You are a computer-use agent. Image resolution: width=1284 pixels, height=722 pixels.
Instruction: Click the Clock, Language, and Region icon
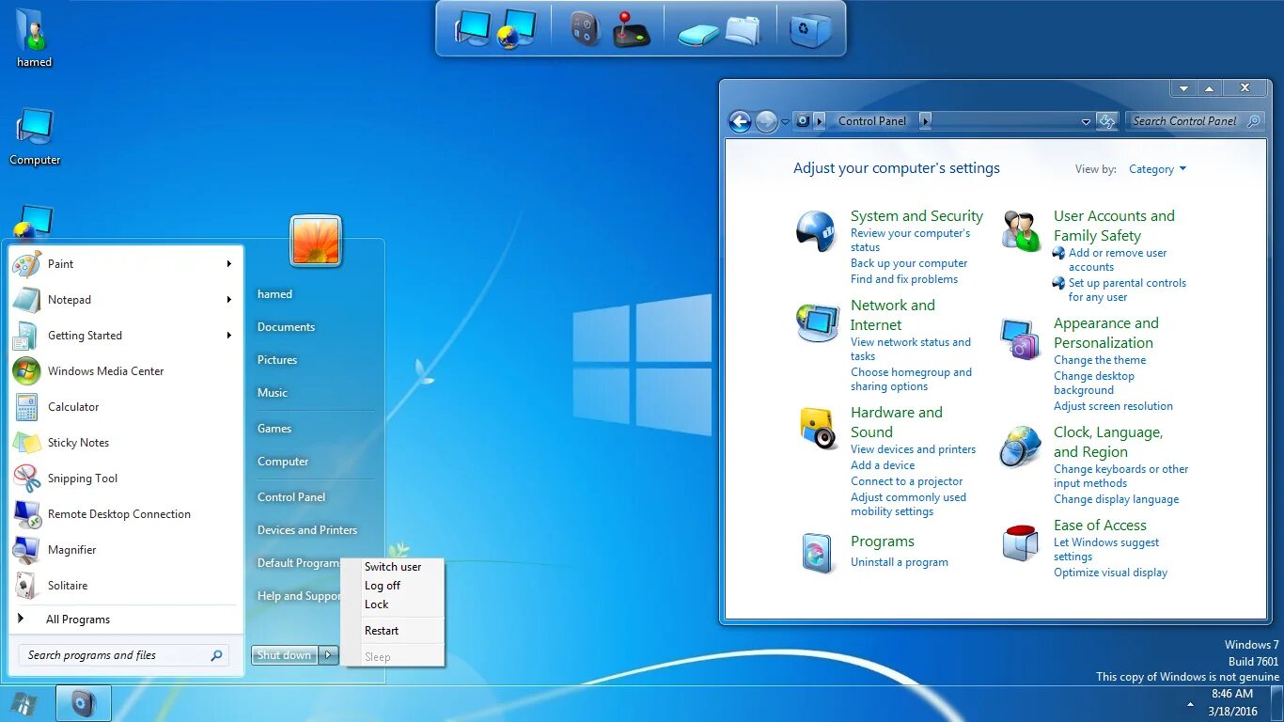click(x=1020, y=447)
